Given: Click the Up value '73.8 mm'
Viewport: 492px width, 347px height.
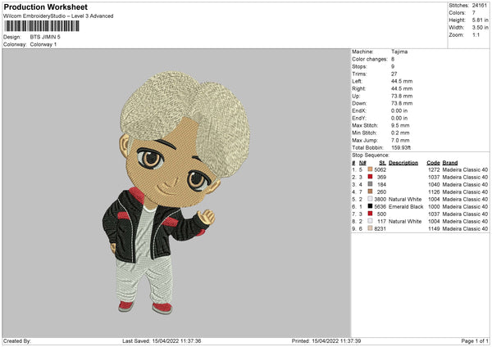Looking at the screenshot, I should (402, 96).
